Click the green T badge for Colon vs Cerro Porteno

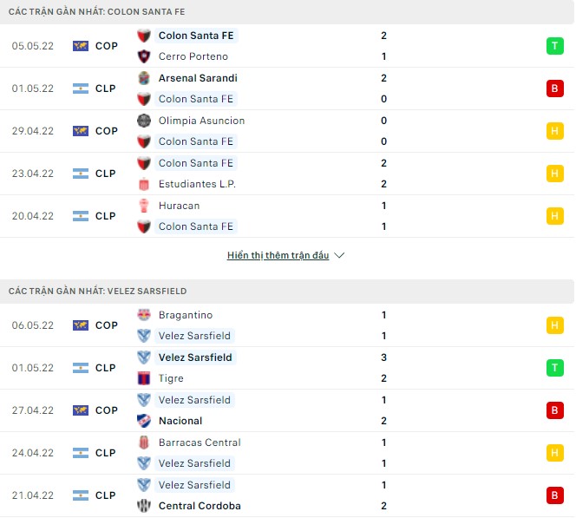pos(554,46)
